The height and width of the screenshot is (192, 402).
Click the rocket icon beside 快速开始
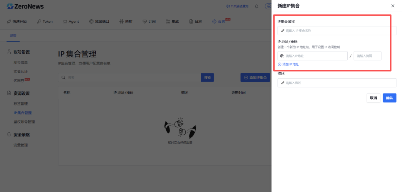[x=9, y=22]
